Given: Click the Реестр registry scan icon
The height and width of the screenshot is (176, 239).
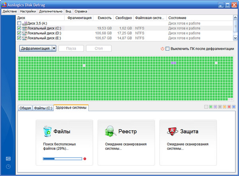Looking at the screenshot, I should pyautogui.click(x=110, y=131).
